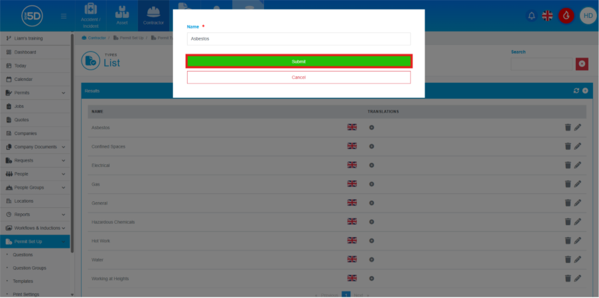
Task: Open the HD user avatar menu
Action: tap(587, 16)
